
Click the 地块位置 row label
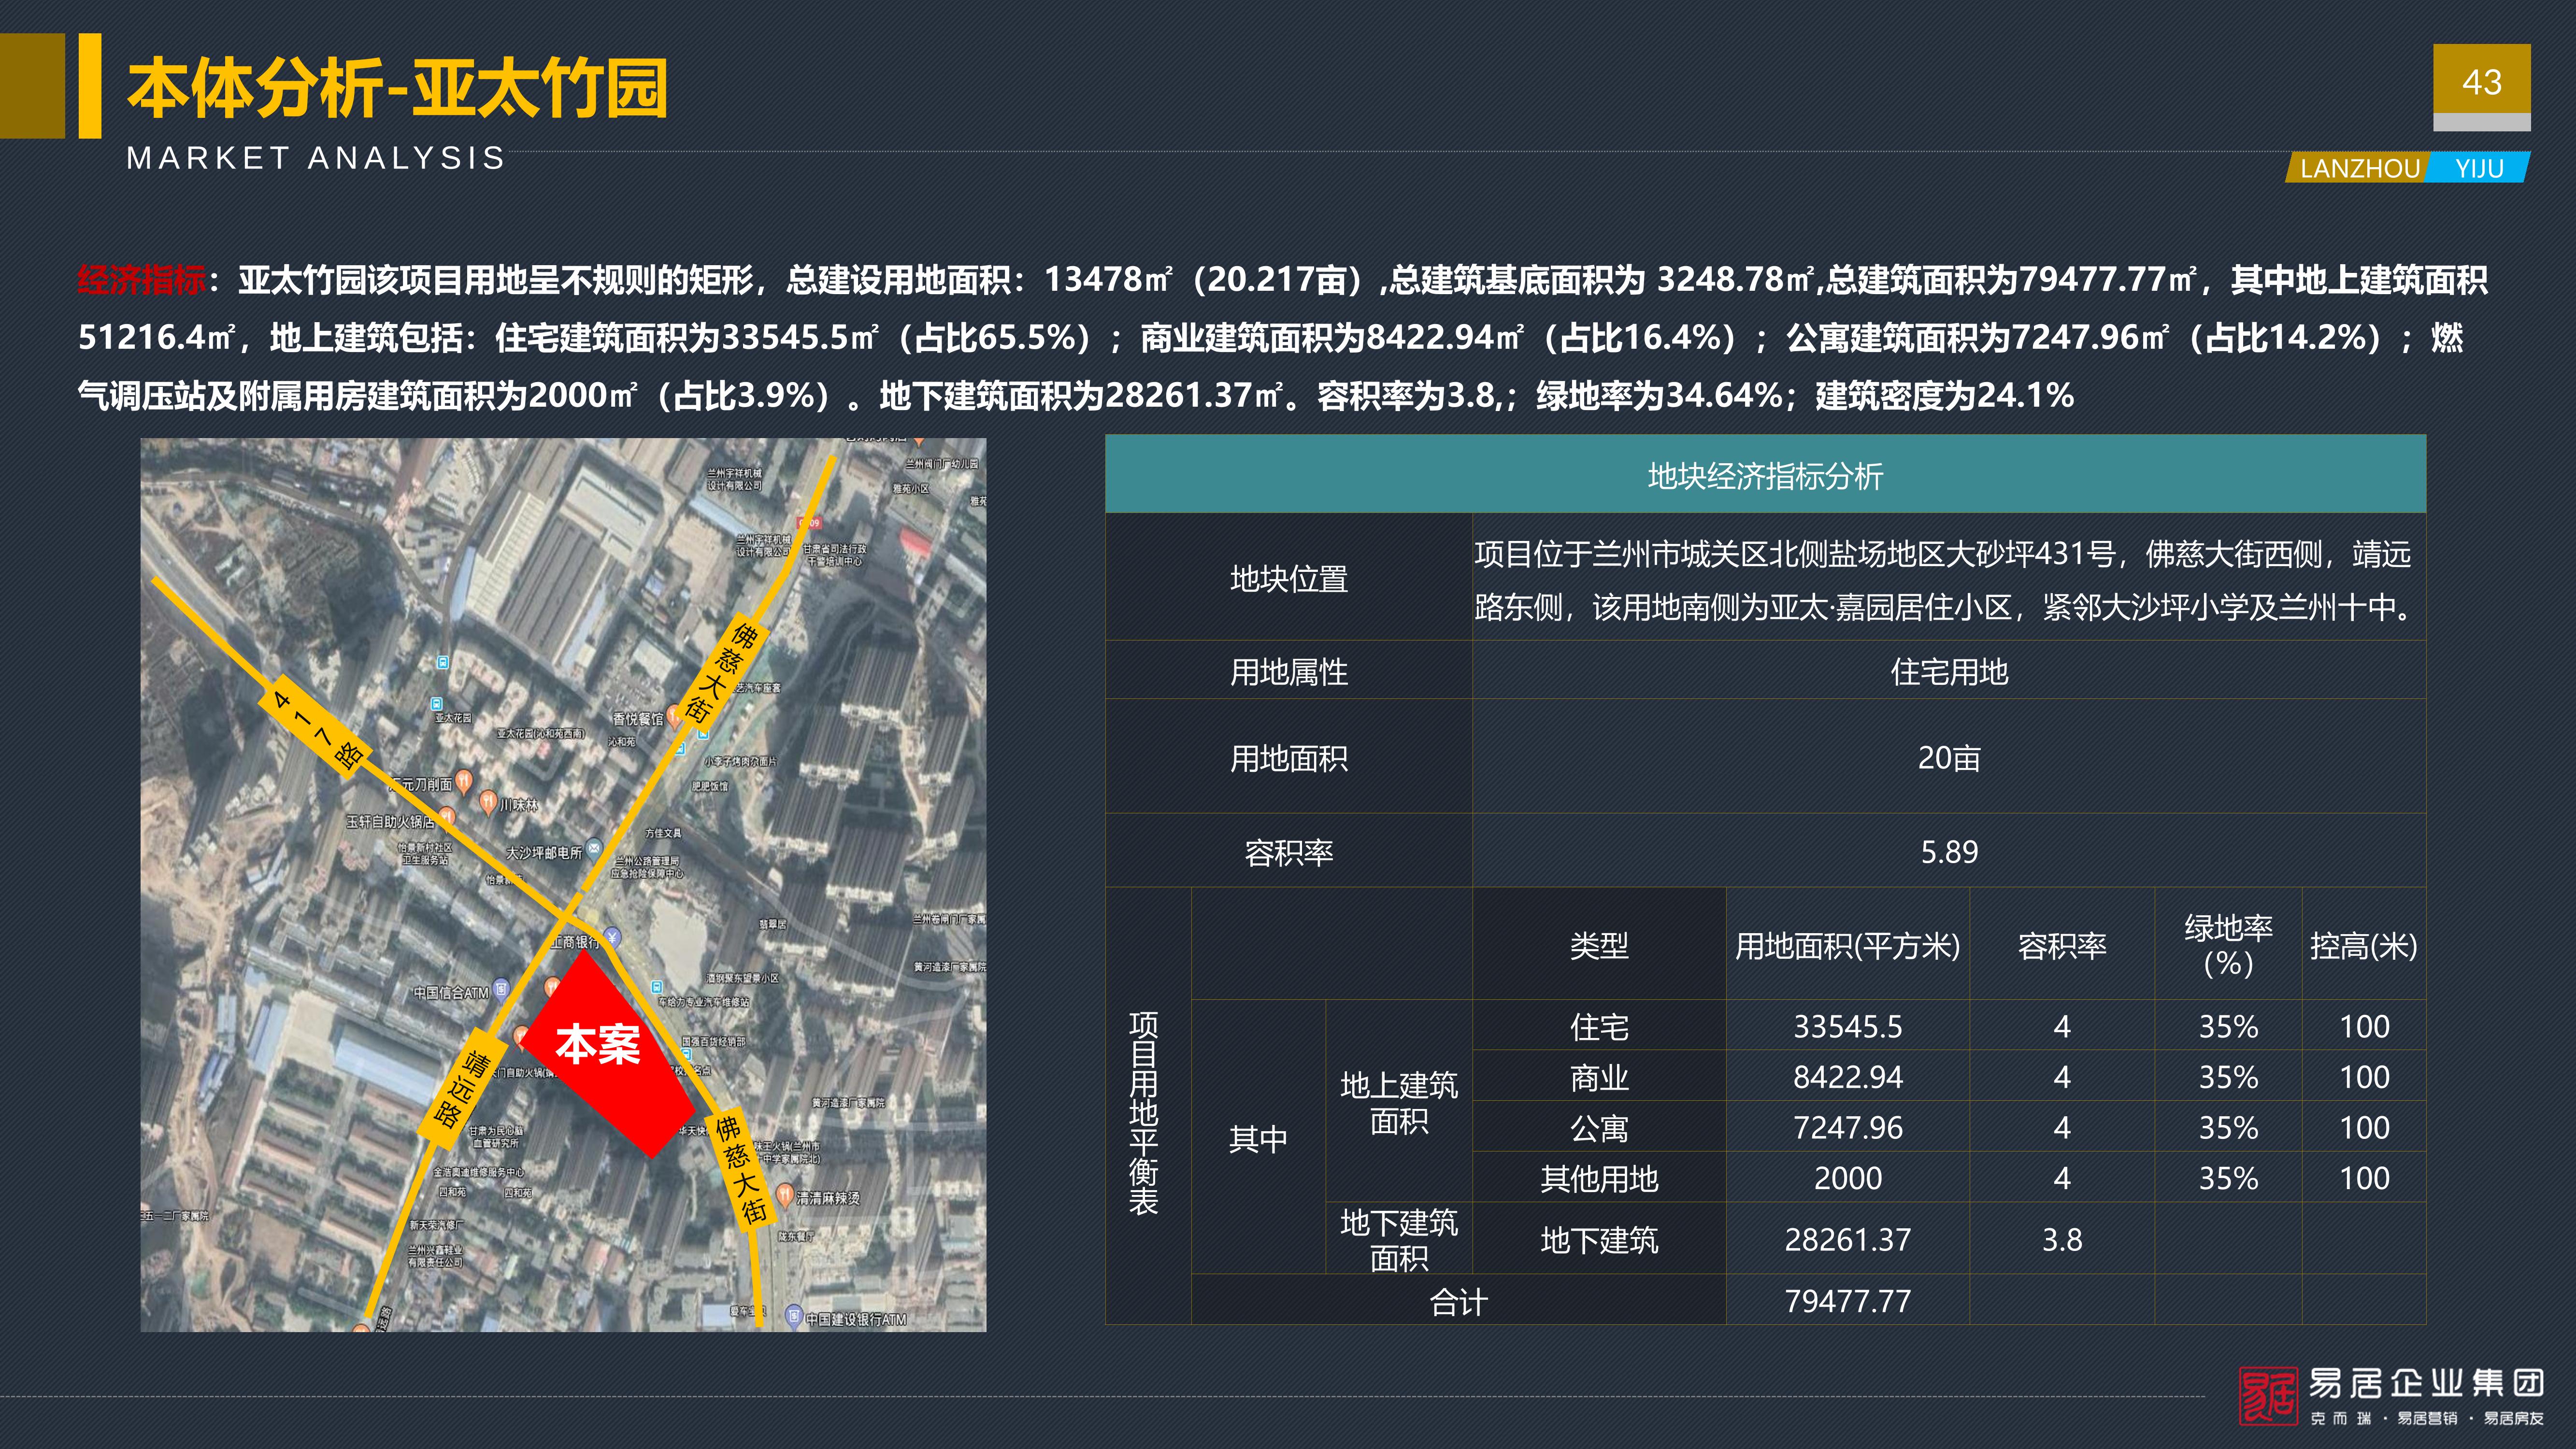coord(1288,578)
